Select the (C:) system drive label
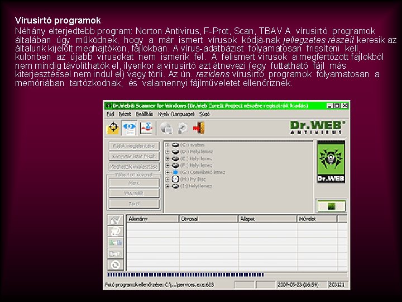Screen dimensions: 402x302 [192, 145]
